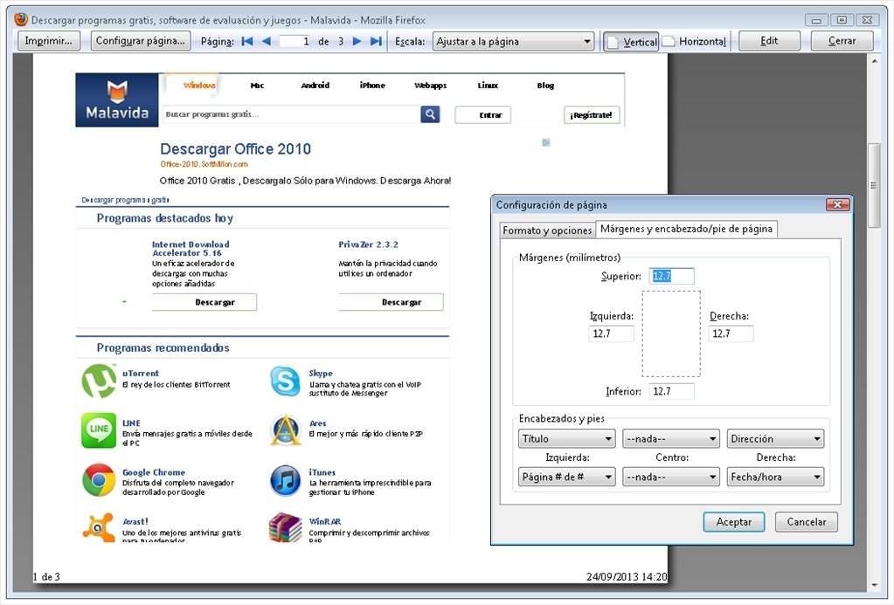Click Cancelar in page setup dialog
This screenshot has height=605, width=894.
807,522
